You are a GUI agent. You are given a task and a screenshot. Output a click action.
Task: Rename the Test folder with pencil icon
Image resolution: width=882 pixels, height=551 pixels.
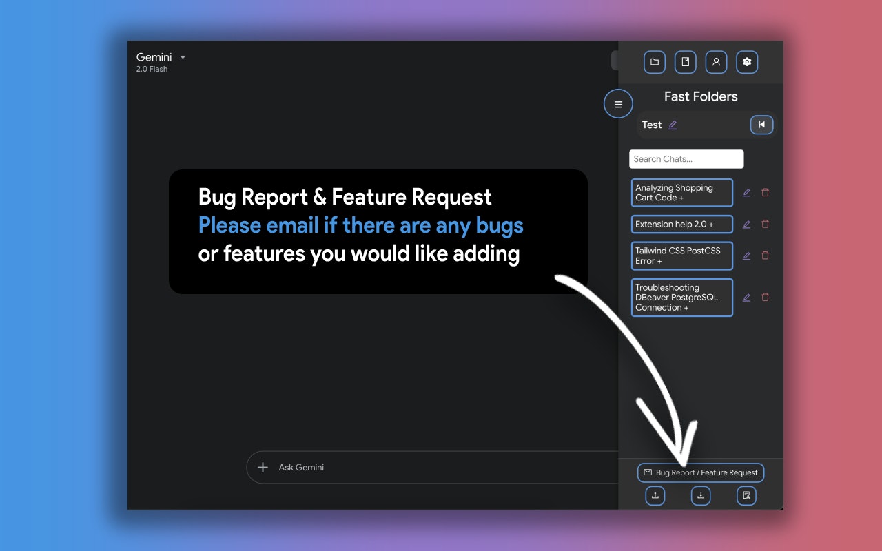pyautogui.click(x=673, y=125)
